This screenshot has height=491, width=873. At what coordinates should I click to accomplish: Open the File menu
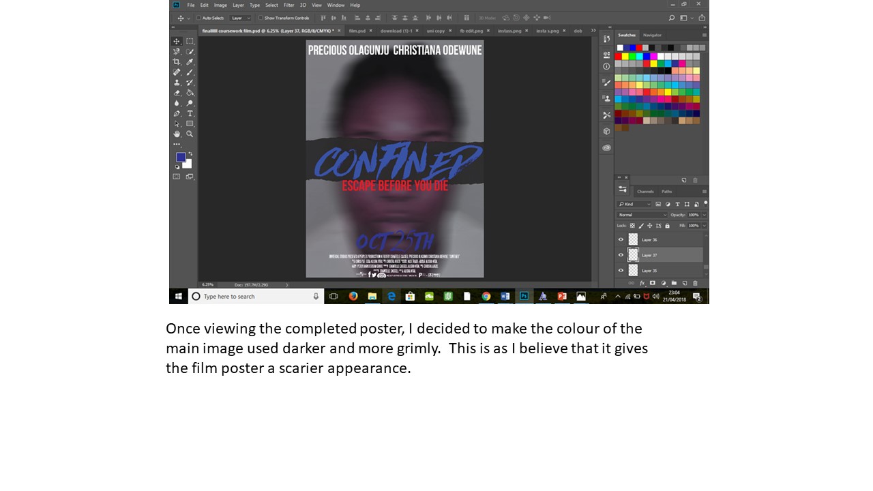click(191, 5)
